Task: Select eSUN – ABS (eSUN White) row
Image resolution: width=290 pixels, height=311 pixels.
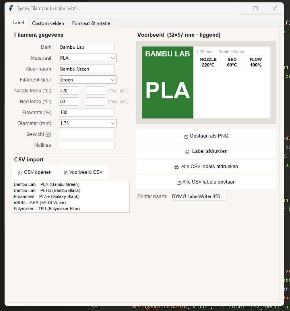Action: click(71, 203)
